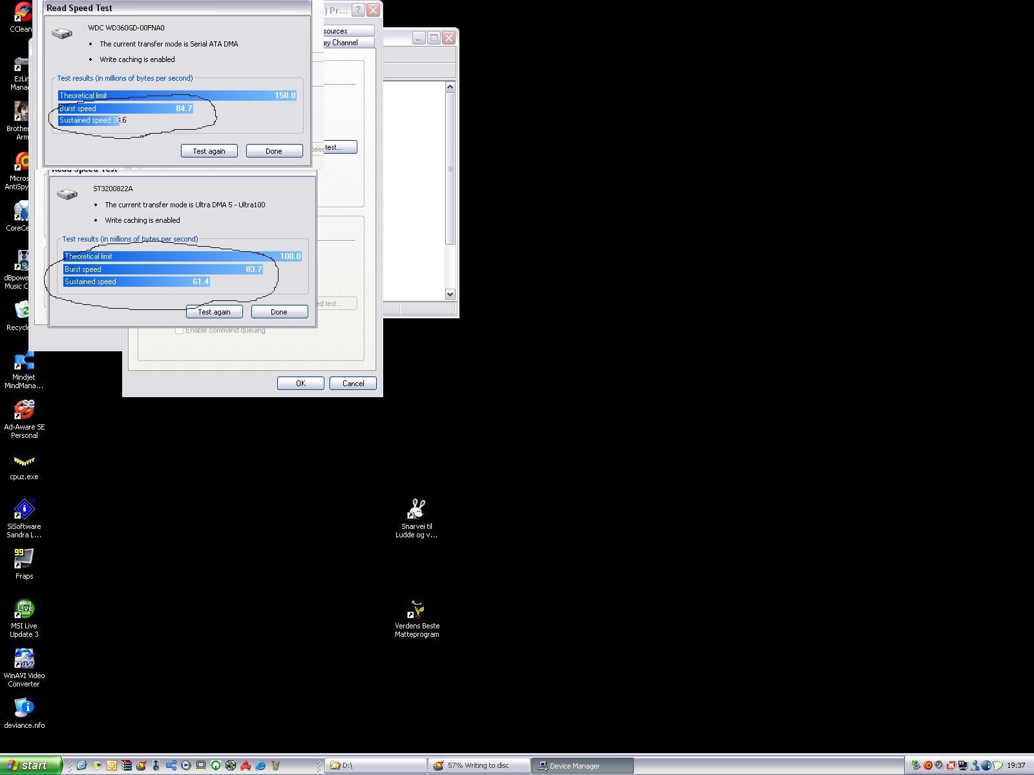Click OK in properties dialog
1034x775 pixels.
[301, 383]
